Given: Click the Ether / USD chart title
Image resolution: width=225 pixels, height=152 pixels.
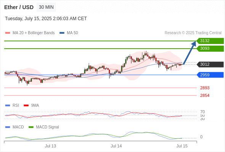Looking at the screenshot, I should pos(19,7).
